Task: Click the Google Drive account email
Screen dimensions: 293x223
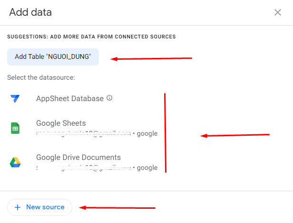Action: click(x=83, y=167)
